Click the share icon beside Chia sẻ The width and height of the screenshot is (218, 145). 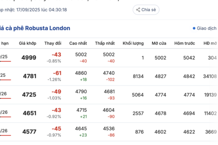(138, 10)
